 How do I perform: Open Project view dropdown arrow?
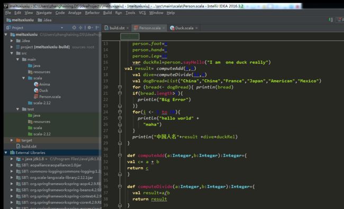[62, 28]
